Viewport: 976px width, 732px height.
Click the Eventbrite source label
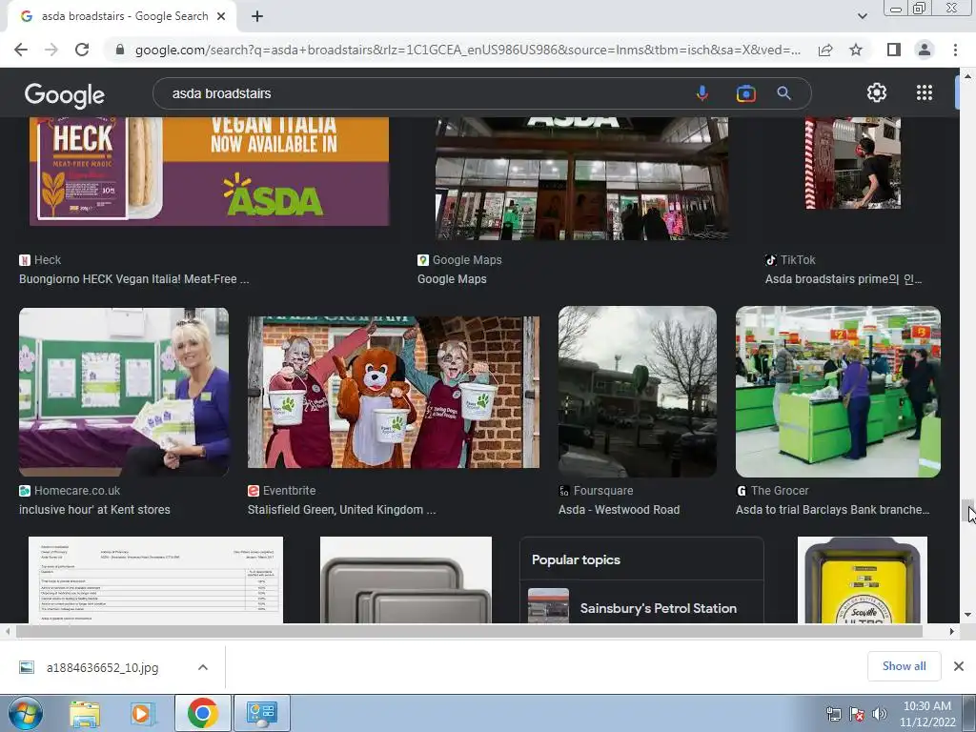pyautogui.click(x=289, y=490)
